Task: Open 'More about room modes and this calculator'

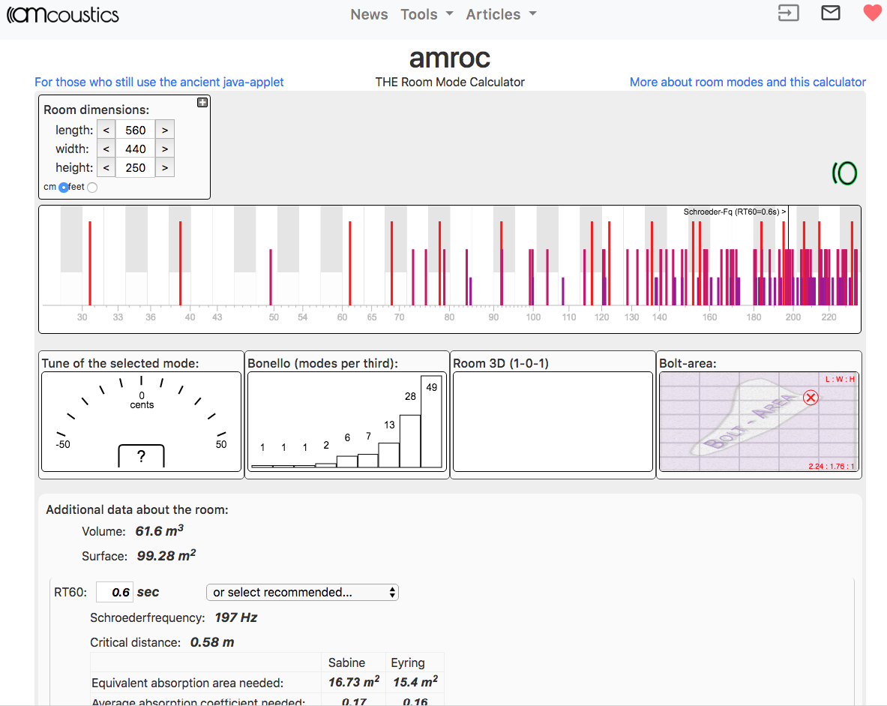Action: [748, 82]
